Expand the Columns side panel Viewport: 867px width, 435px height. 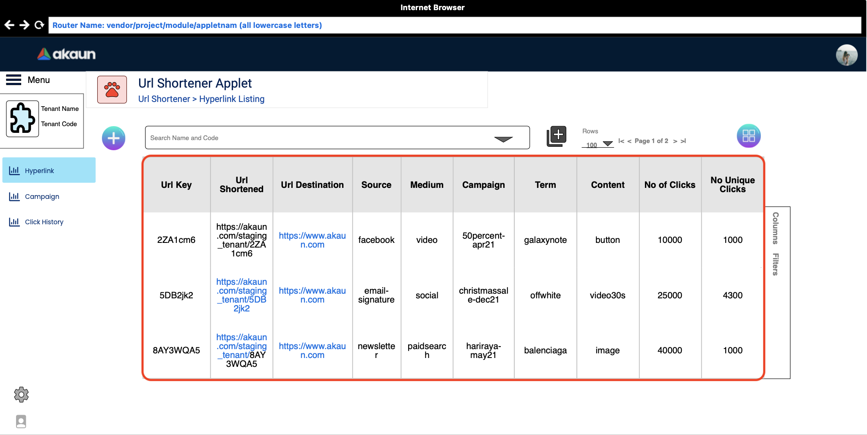point(775,228)
